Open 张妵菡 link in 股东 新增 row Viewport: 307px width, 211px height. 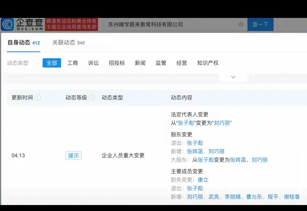point(195,151)
